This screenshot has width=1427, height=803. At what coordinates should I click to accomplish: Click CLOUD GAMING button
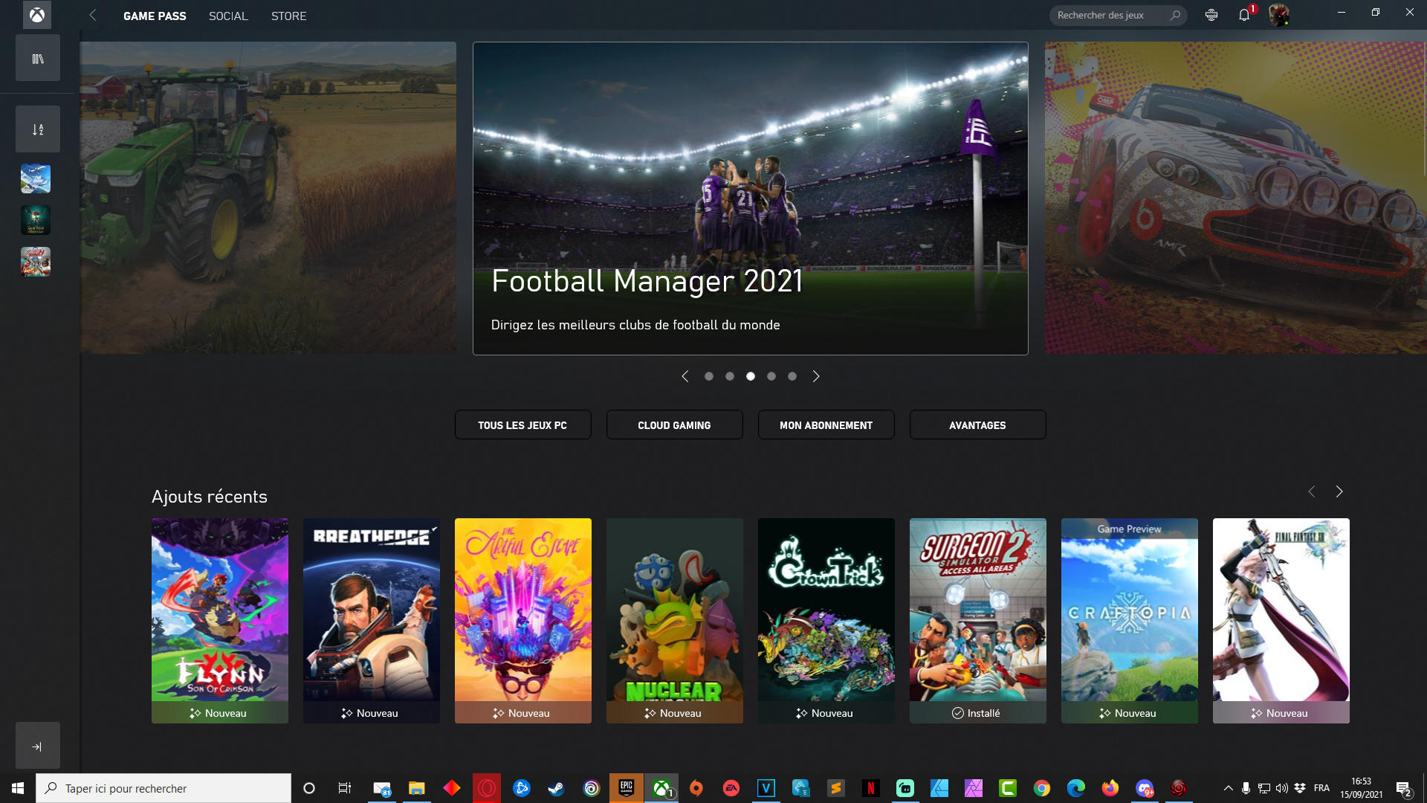coord(675,425)
